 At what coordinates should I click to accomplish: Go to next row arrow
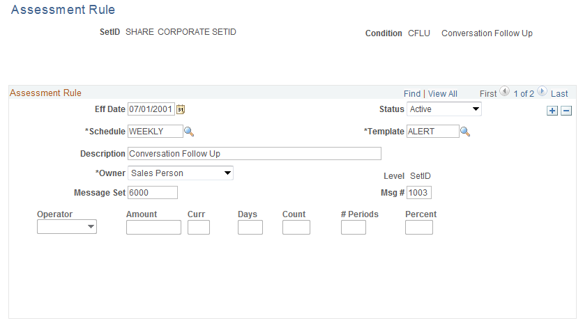click(542, 93)
